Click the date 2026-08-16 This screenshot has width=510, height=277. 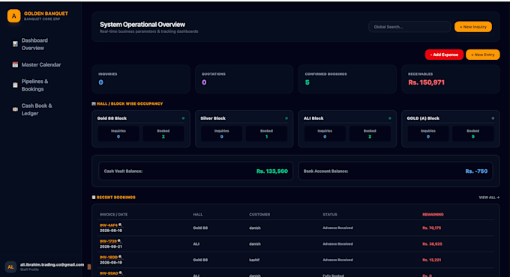(x=111, y=231)
